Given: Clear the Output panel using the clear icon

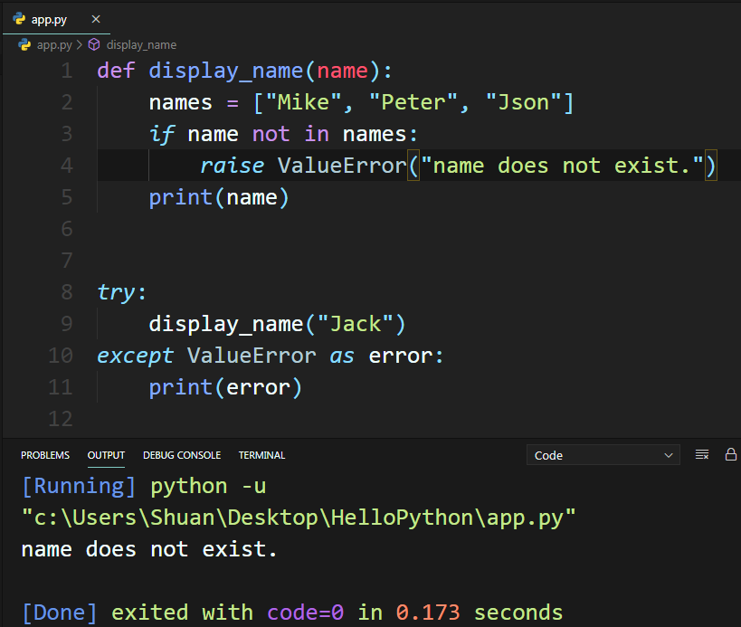Looking at the screenshot, I should click(x=702, y=455).
